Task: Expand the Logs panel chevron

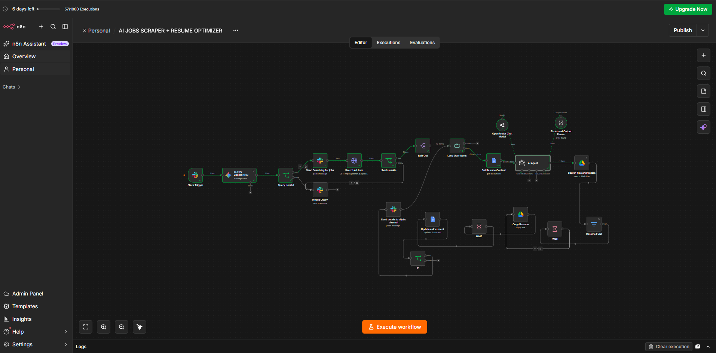Action: (x=708, y=347)
